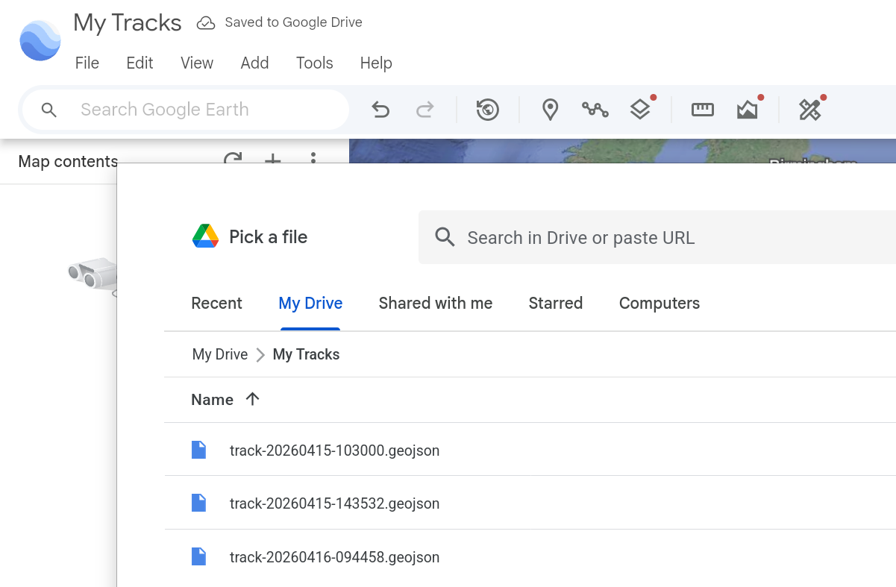Click the Saved to Google Drive cloud icon
The width and height of the screenshot is (896, 587).
206,23
